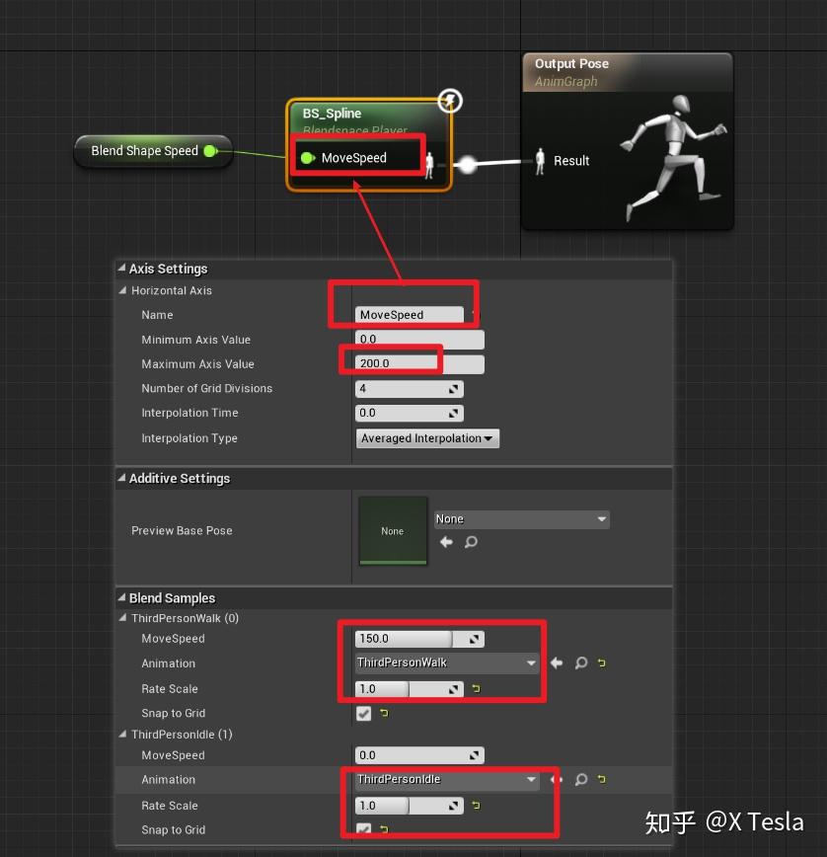This screenshot has height=857, width=827.
Task: Click the pin badge on BS_Spline node corner
Action: click(449, 100)
